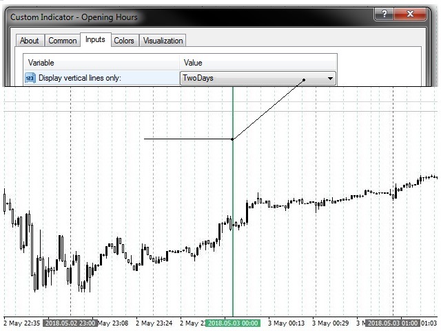Image resolution: width=441 pixels, height=331 pixels.
Task: Select the 'Display vertical lines only' variable row
Action: point(180,78)
